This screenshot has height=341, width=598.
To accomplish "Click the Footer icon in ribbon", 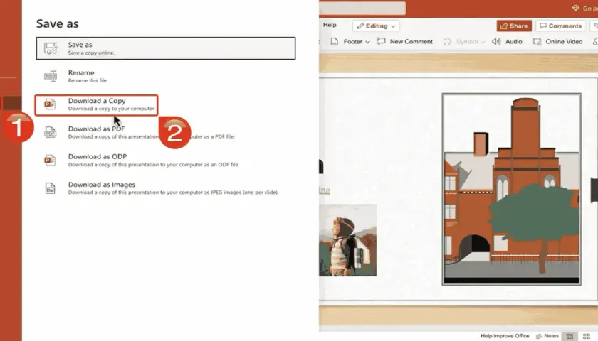I will click(335, 41).
